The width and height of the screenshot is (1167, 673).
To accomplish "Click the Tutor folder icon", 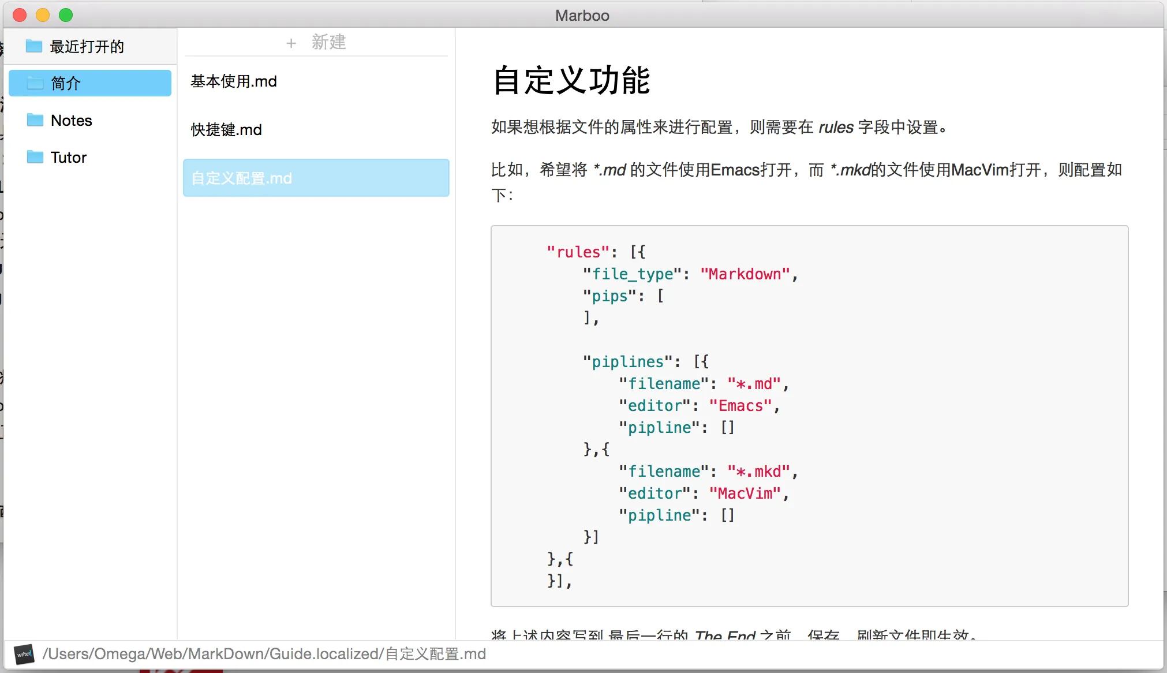I will point(35,157).
